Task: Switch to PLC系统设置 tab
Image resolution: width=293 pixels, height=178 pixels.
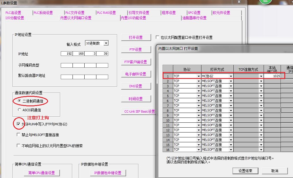Action: (x=43, y=13)
